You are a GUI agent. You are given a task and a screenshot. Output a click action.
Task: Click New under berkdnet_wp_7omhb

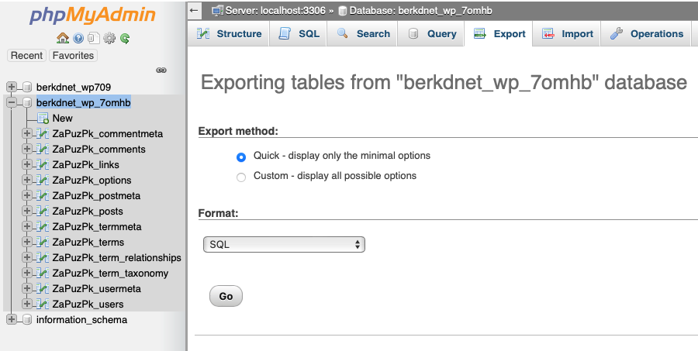(62, 119)
